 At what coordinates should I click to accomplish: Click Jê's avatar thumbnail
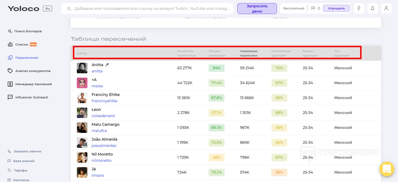tap(82, 172)
